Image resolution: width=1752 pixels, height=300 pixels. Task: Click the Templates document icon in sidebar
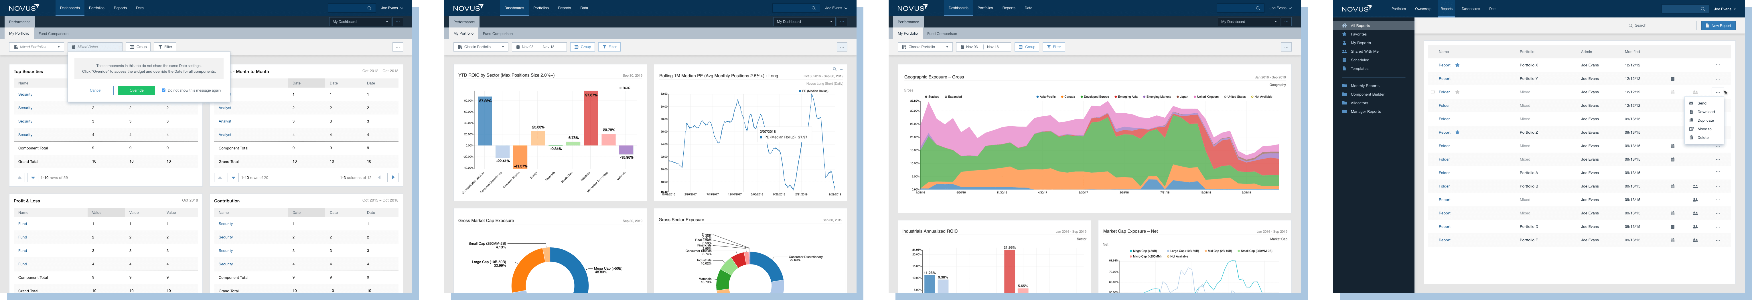click(1345, 69)
